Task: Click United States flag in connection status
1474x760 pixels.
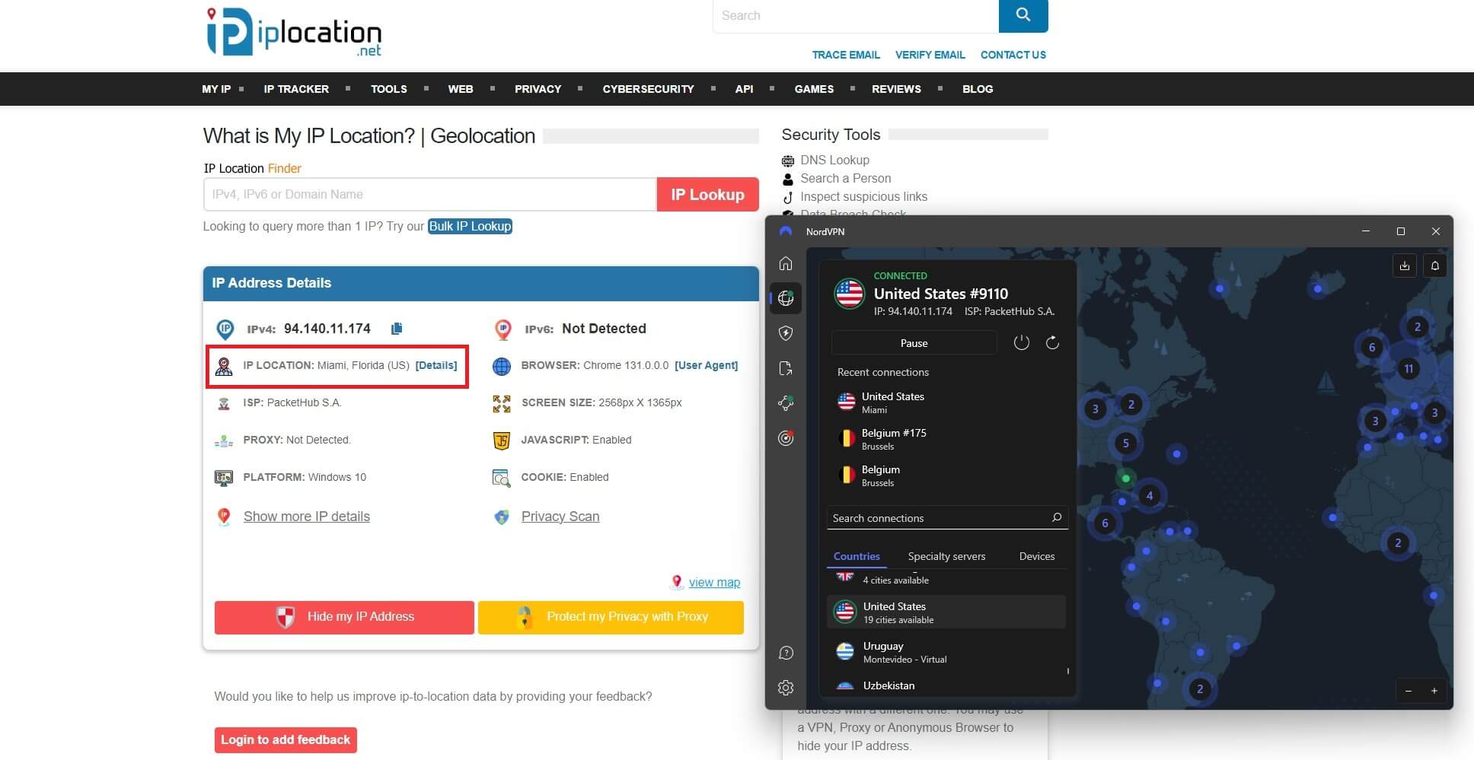Action: tap(849, 294)
